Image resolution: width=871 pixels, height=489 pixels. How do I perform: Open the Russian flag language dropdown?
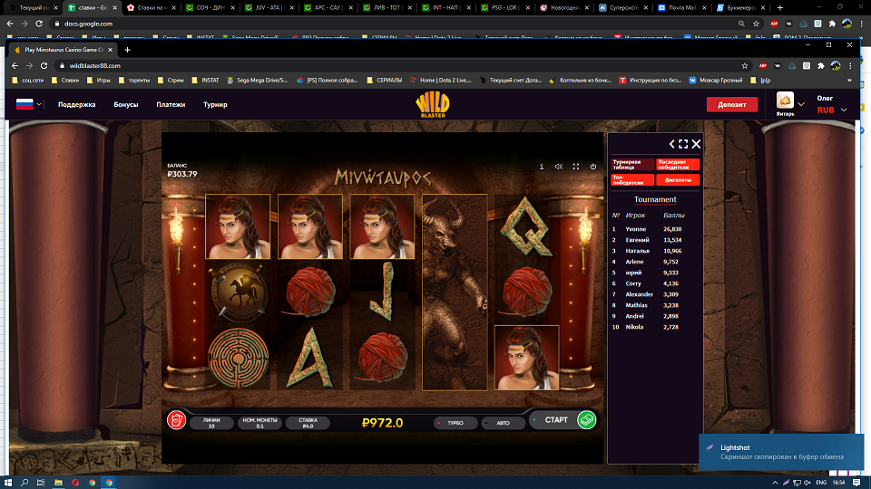29,104
